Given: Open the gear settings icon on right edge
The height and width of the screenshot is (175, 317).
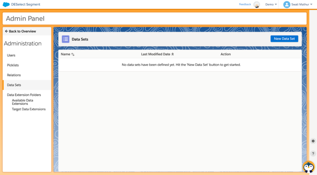Looking at the screenshot, I should point(313,141).
